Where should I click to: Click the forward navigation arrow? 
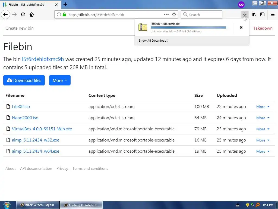[x=14, y=14]
